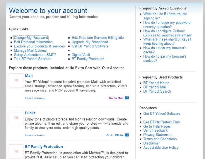The width and height of the screenshot is (205, 159).
Task: Click Learn more under Mail
Action: coord(35,98)
